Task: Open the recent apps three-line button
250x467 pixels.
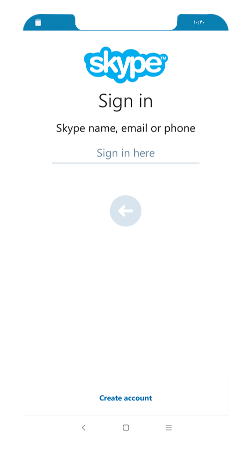Action: point(169,427)
